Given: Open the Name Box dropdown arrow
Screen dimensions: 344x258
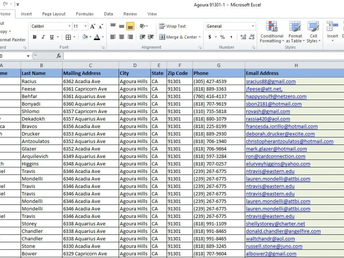Looking at the screenshot, I should [28, 56].
